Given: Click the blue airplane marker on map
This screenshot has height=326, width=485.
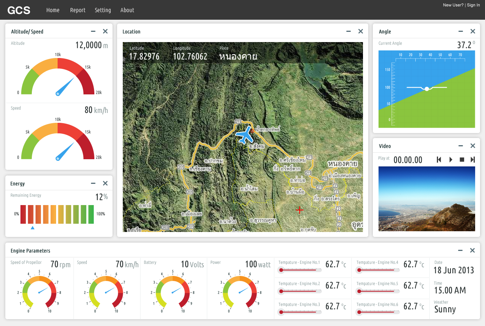Looking at the screenshot, I should point(244,135).
